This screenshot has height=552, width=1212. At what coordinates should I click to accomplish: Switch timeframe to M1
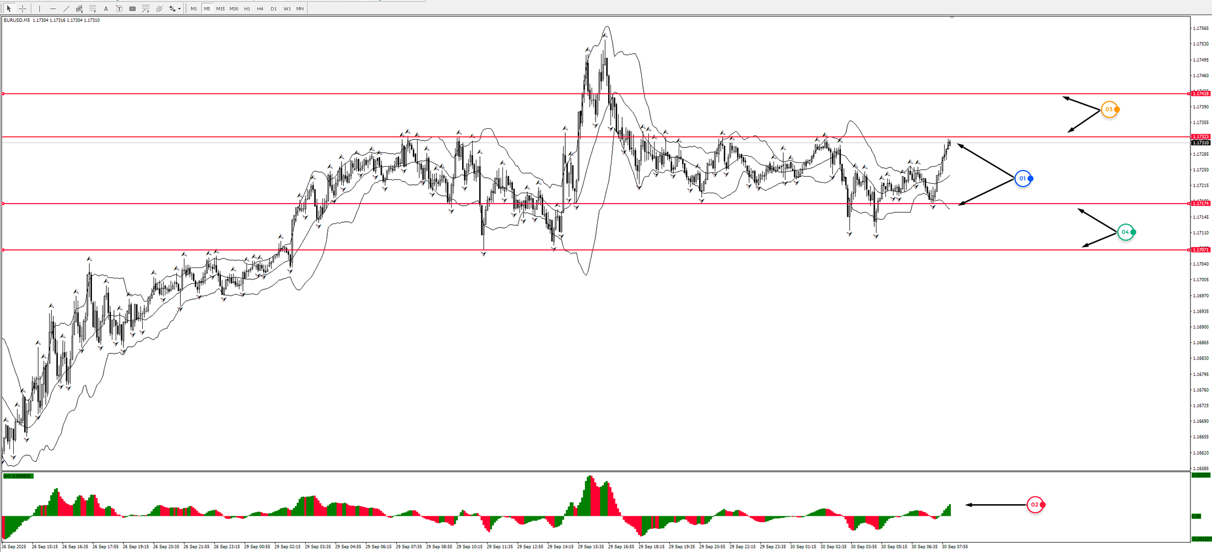click(x=194, y=9)
